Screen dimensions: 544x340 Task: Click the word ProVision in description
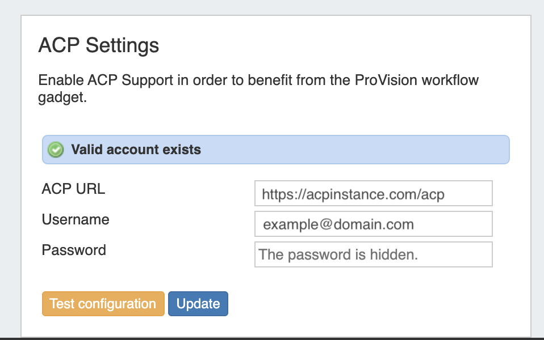coord(386,80)
